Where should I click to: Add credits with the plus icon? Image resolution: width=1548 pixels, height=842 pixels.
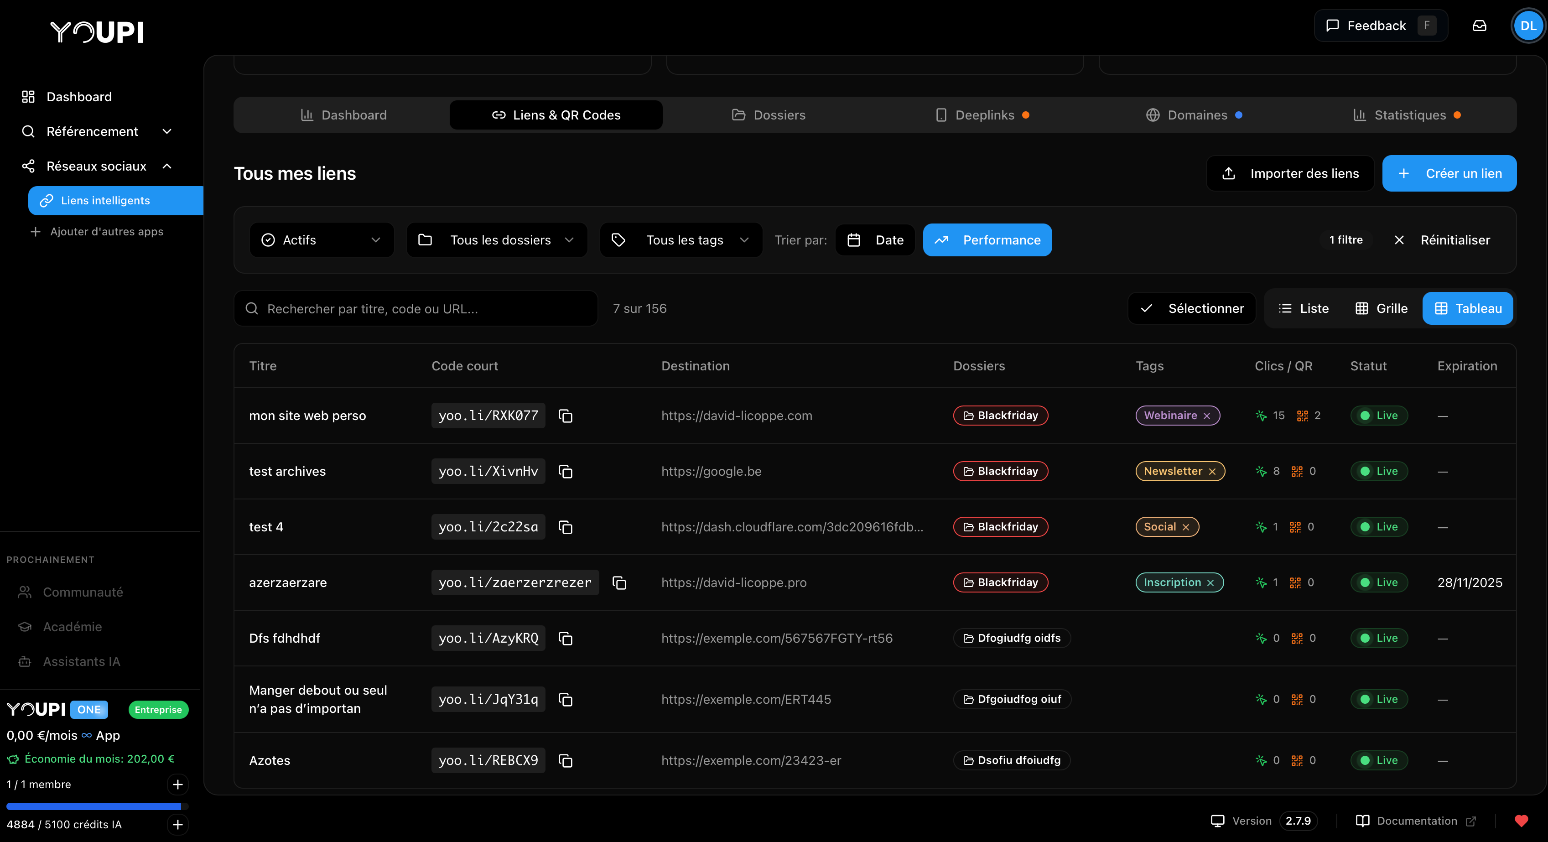[177, 824]
